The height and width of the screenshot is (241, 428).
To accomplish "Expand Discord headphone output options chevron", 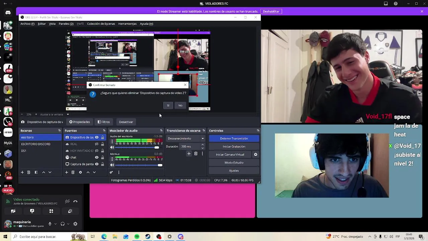I will (x=68, y=224).
